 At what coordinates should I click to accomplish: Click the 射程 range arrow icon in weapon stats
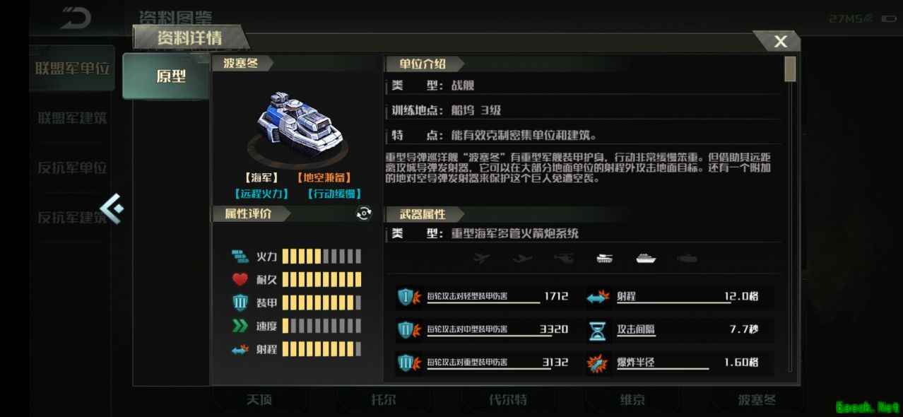point(598,298)
